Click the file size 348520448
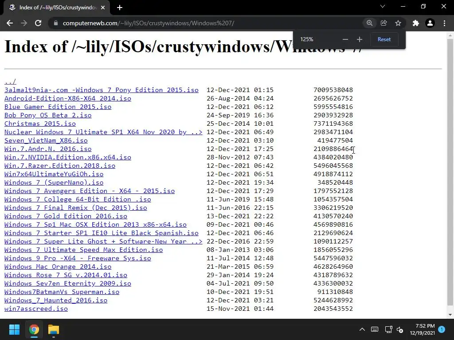The image size is (454, 340). 335,182
